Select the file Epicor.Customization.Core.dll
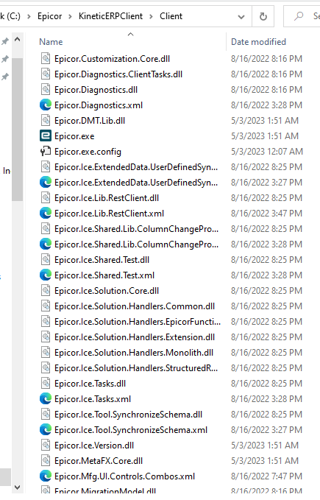Image resolution: width=320 pixels, height=500 pixels. click(x=112, y=59)
